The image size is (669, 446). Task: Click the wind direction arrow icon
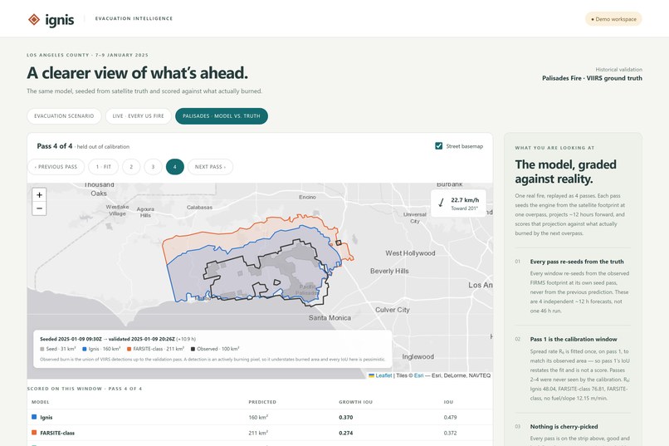tap(442, 203)
